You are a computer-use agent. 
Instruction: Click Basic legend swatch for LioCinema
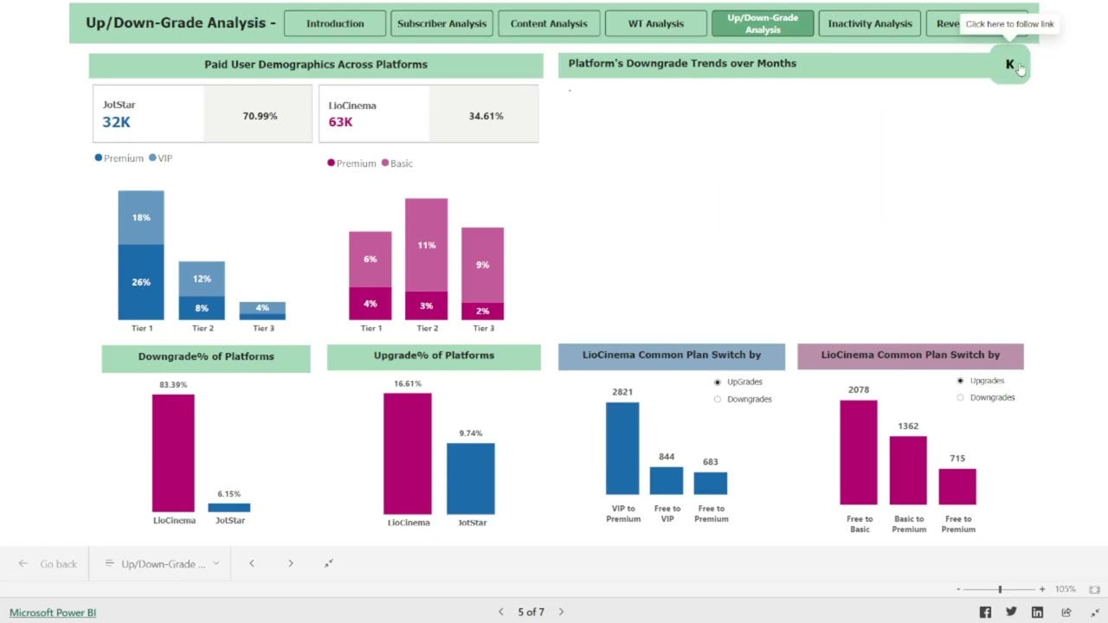(x=385, y=164)
